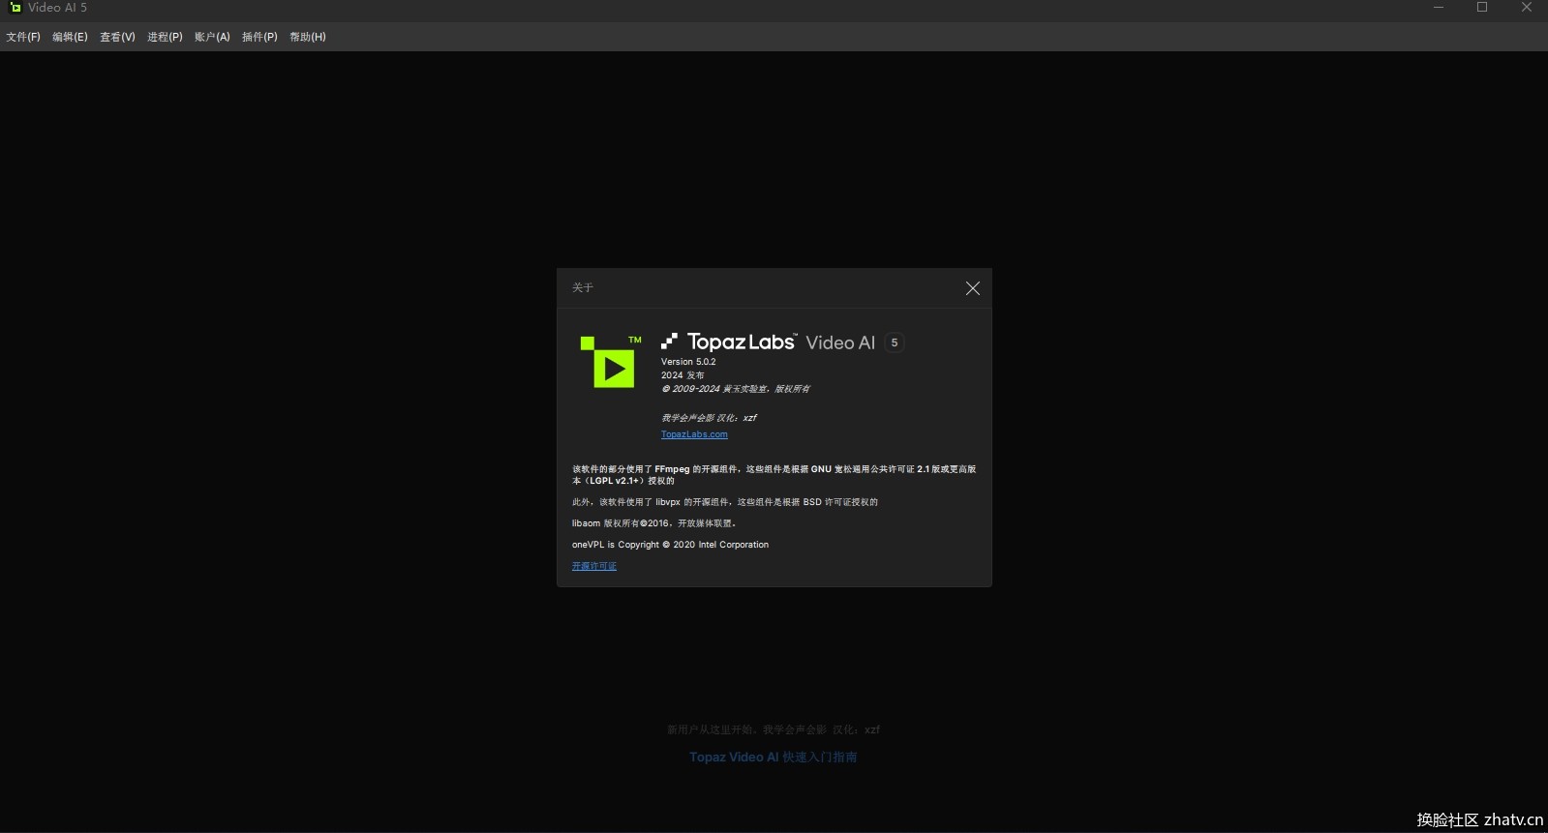Open the 文件(F) menu
The width and height of the screenshot is (1548, 833).
(x=23, y=37)
